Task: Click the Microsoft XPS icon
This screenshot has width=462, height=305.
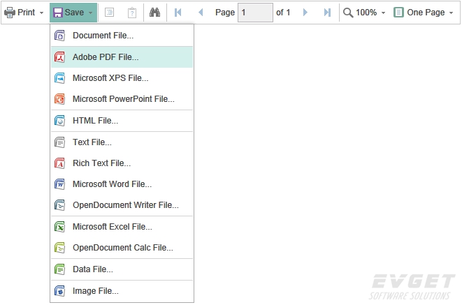Action: (x=60, y=78)
